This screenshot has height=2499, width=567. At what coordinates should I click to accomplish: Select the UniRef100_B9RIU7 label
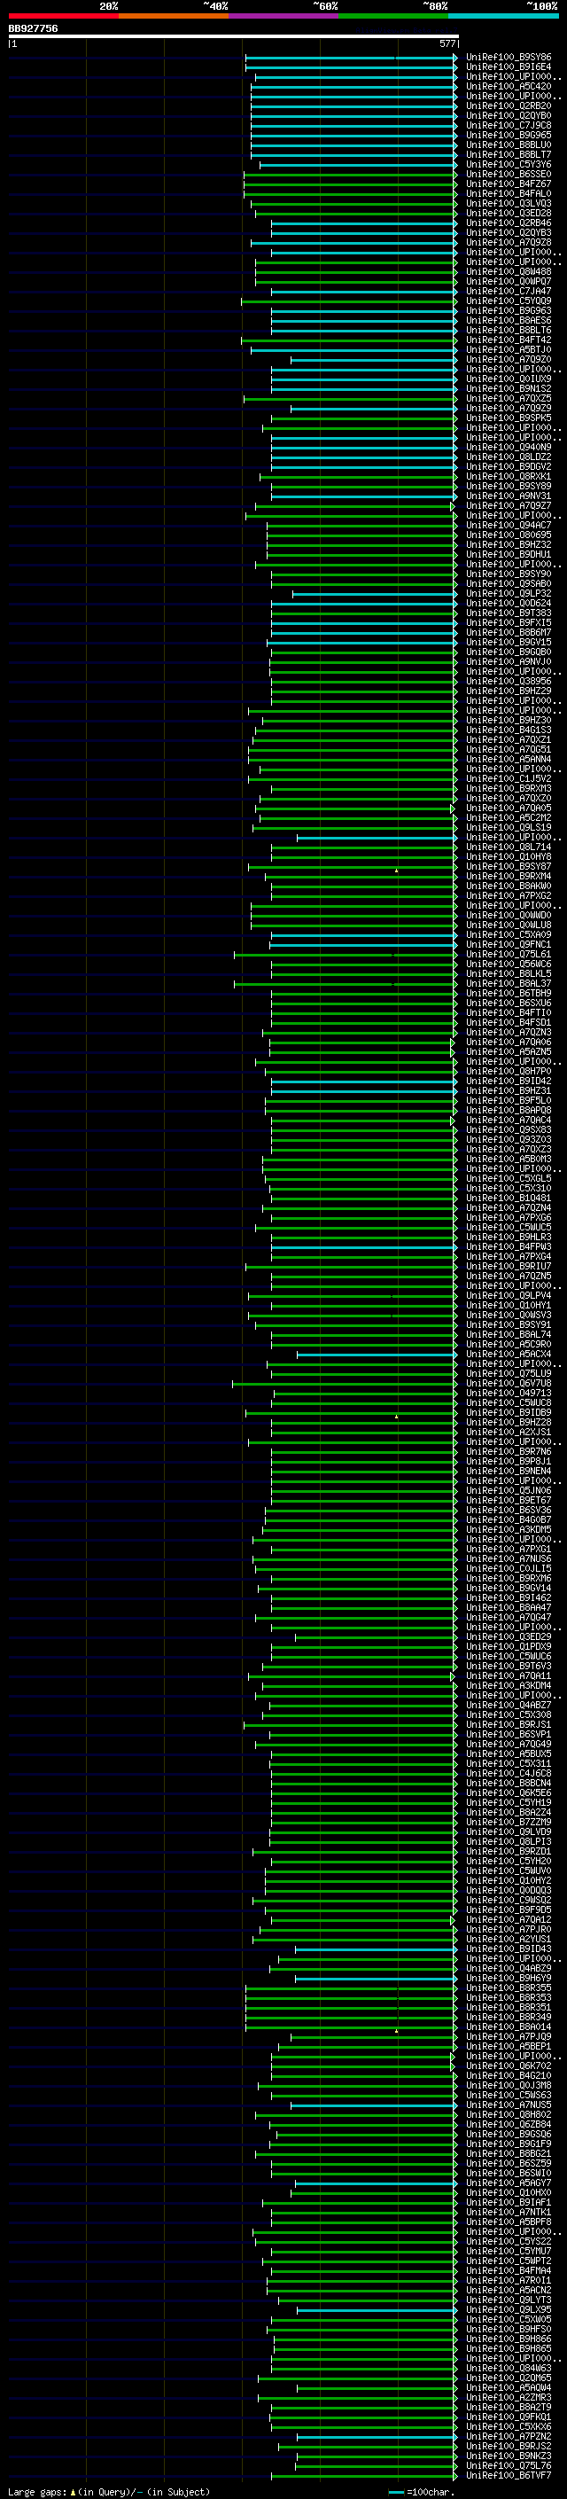click(x=509, y=1266)
